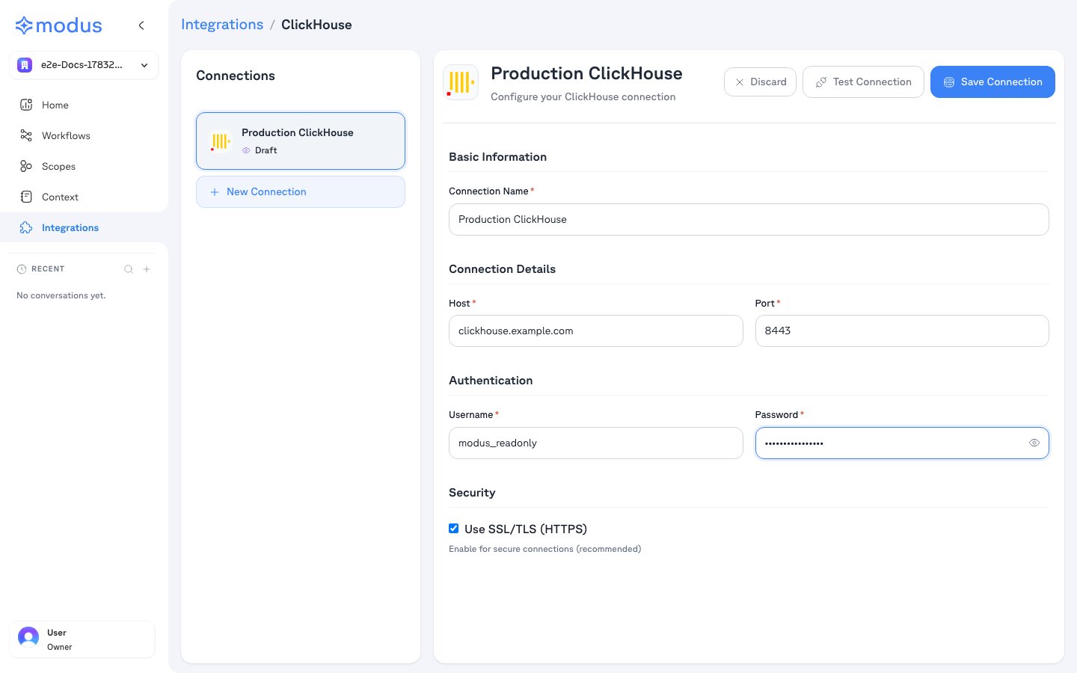Click the 'Enable for secure connections (recommended)' hint
This screenshot has width=1077, height=673.
(x=544, y=549)
